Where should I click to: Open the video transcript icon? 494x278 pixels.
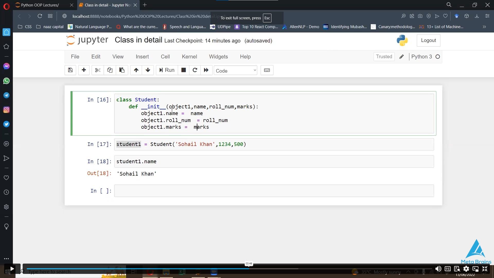[457, 269]
